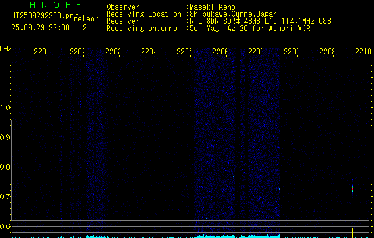Click the HROFFT title text
Image resolution: width=374 pixels, height=238 pixels.
(61, 5)
